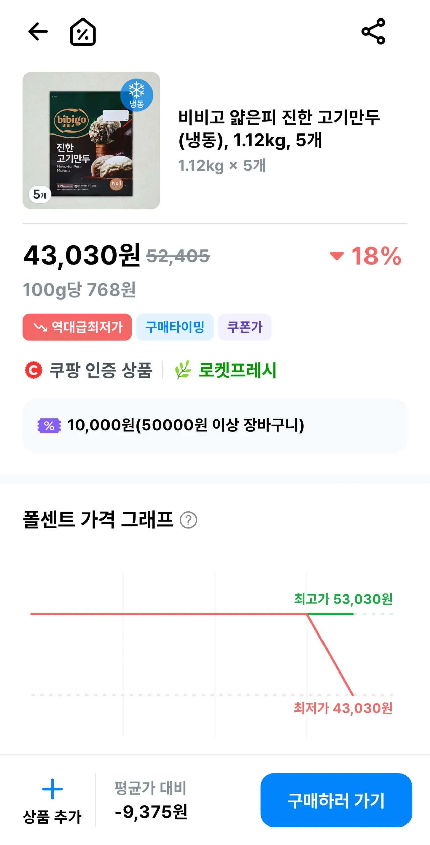Image resolution: width=430 pixels, height=845 pixels.
Task: Select the 구매타이밍 tag
Action: [175, 327]
